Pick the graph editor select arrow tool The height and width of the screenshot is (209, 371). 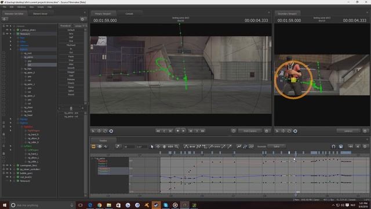[x=152, y=147]
